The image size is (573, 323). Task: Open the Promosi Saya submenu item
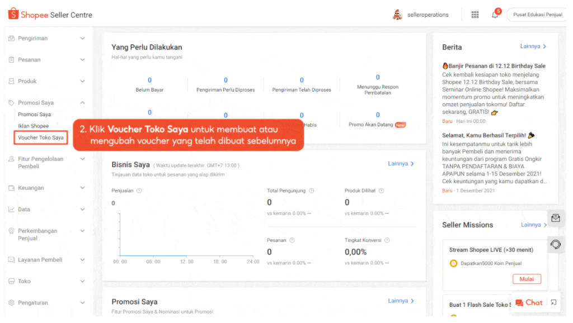[34, 115]
